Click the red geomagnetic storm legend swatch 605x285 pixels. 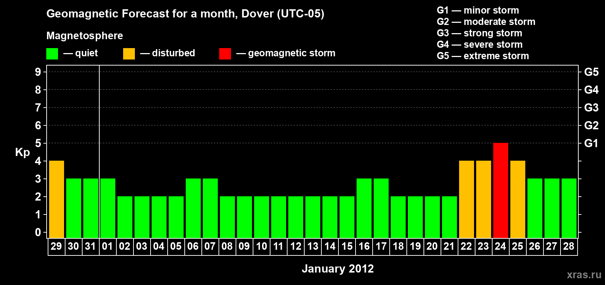pos(225,54)
